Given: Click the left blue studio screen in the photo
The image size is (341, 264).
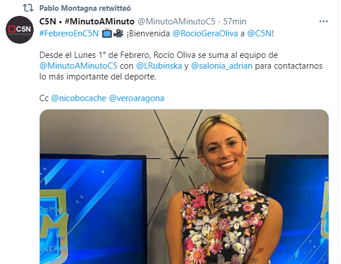Looking at the screenshot, I should pyautogui.click(x=93, y=209).
